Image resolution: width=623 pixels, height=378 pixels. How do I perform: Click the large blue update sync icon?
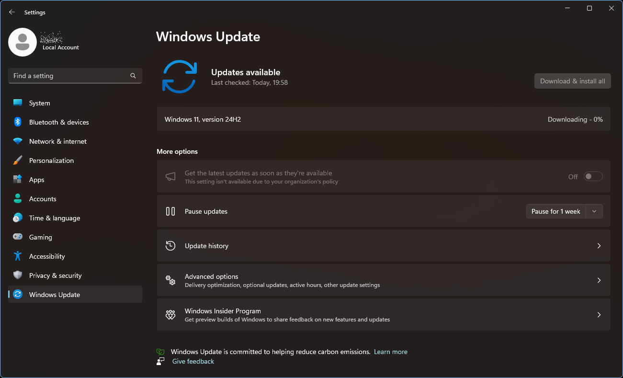[180, 77]
